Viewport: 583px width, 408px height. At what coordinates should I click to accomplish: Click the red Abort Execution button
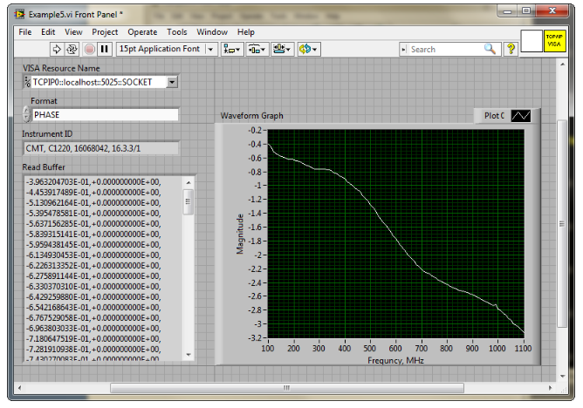point(89,49)
